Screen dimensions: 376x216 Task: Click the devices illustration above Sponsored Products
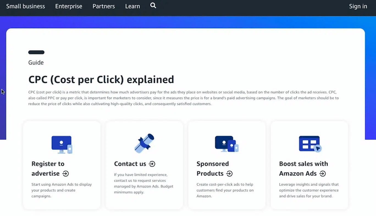click(x=227, y=144)
